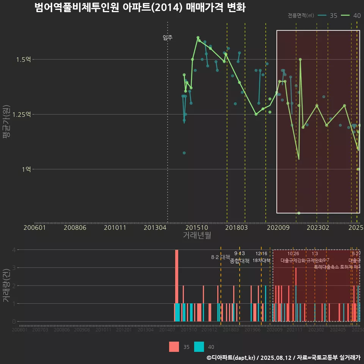Click 201011 on the price chart x-axis

tap(115, 227)
